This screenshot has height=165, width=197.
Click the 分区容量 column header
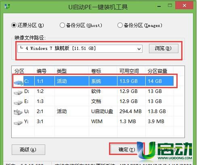pyautogui.click(x=157, y=71)
